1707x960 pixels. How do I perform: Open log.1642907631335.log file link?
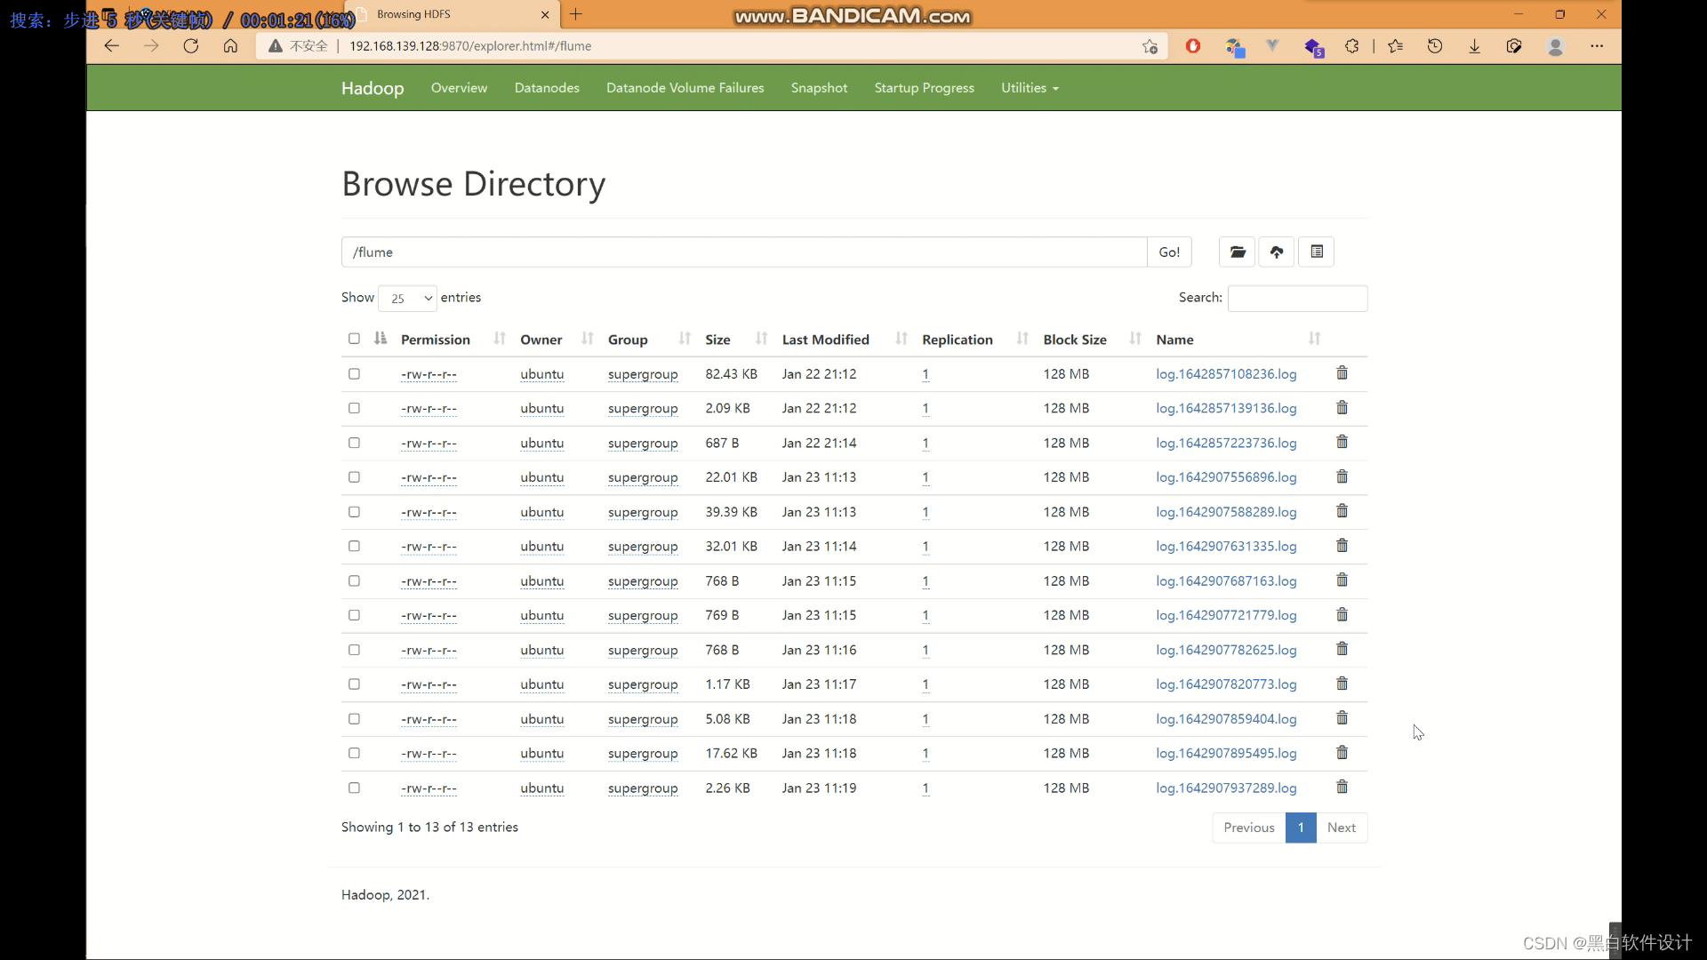[x=1226, y=545]
